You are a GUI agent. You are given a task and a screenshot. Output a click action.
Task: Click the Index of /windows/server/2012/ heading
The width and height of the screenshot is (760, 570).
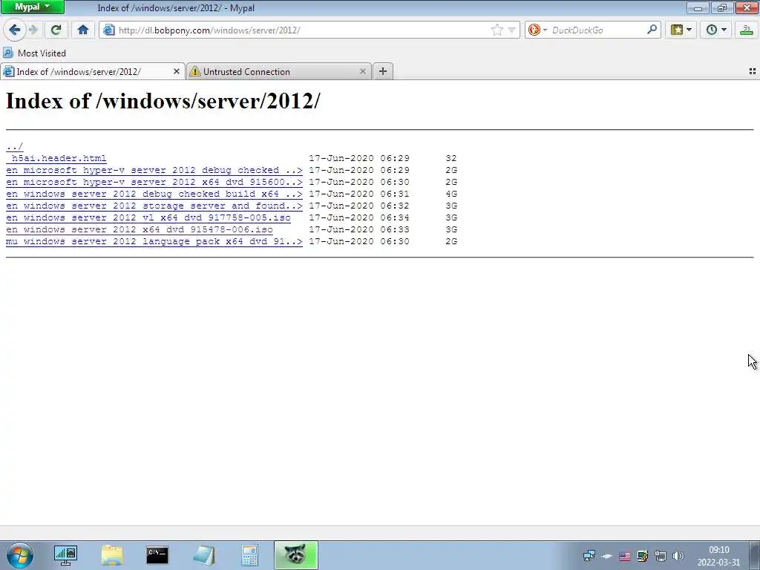[x=163, y=101]
